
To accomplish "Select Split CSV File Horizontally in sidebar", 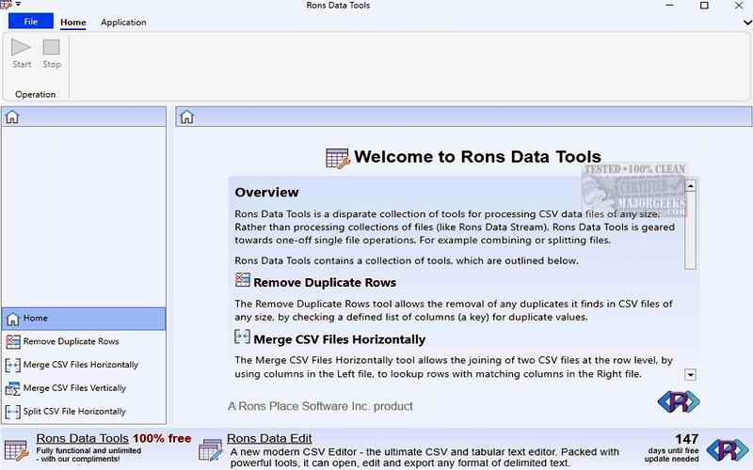I will pos(74,412).
